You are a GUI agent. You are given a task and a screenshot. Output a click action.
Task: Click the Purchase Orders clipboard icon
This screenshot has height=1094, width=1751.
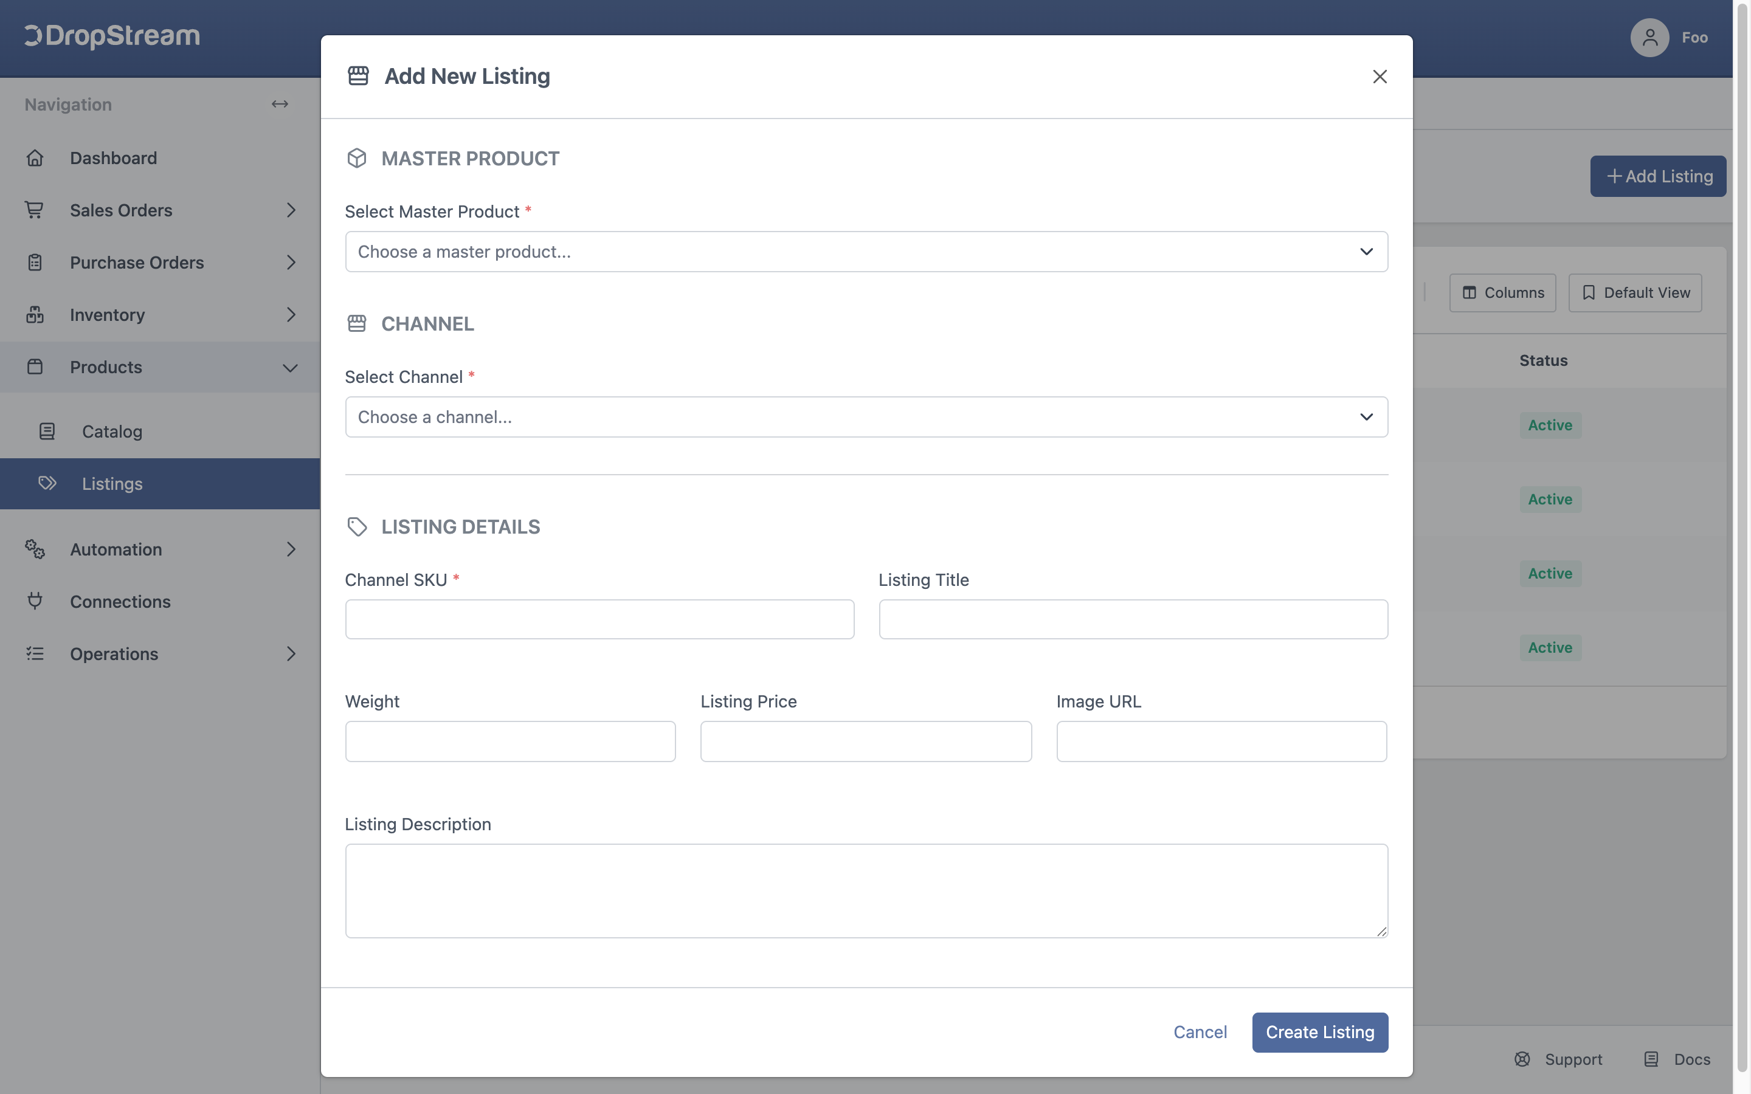pos(35,262)
